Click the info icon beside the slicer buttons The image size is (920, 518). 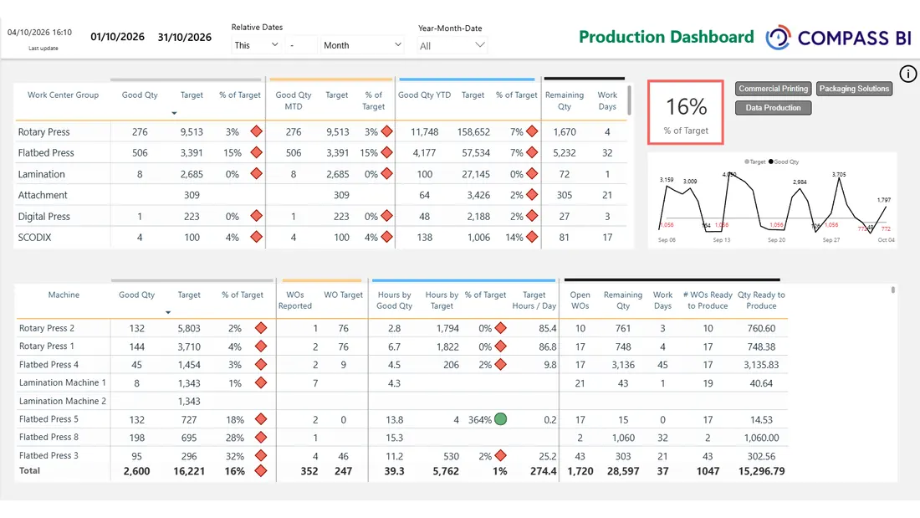point(907,74)
